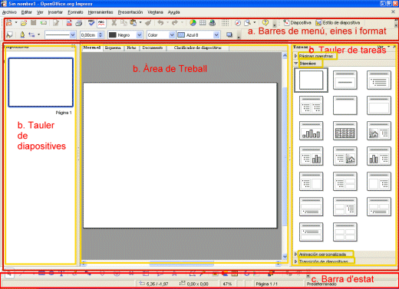Click the Open file folder icon

tap(24, 23)
